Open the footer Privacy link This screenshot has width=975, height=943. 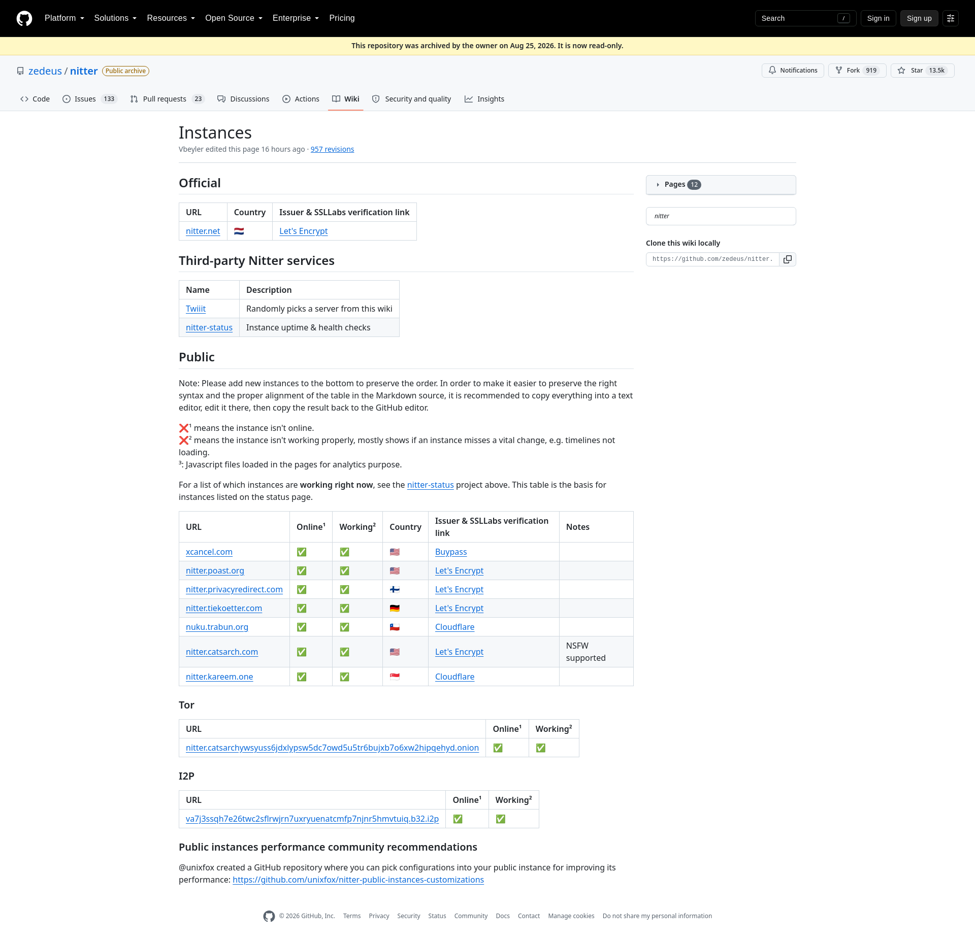(x=379, y=916)
